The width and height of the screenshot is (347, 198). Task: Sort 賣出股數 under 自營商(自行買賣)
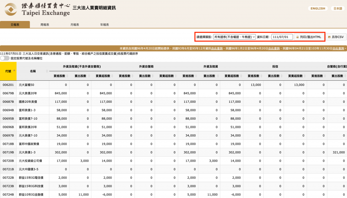(x=345, y=76)
